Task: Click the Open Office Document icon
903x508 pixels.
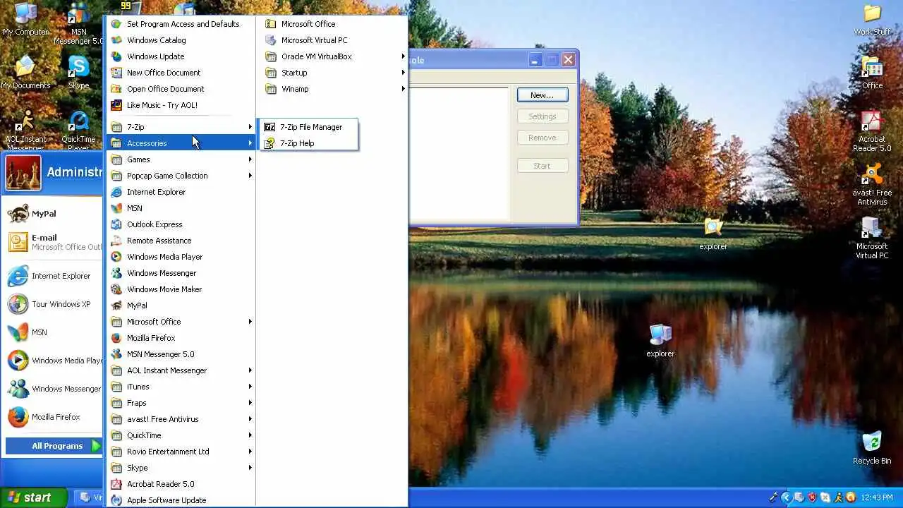Action: pos(116,89)
